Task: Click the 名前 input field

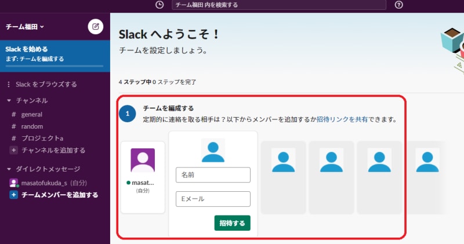Action: click(x=213, y=175)
